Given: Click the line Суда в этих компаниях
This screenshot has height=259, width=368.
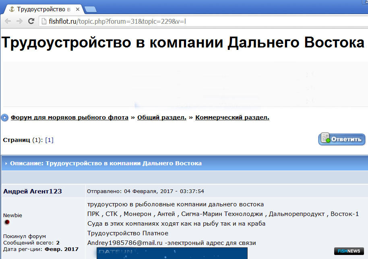Looking at the screenshot, I should tap(176, 224).
